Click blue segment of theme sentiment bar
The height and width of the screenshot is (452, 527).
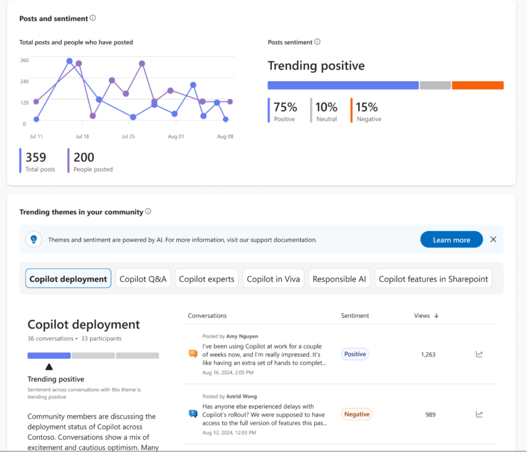point(49,356)
